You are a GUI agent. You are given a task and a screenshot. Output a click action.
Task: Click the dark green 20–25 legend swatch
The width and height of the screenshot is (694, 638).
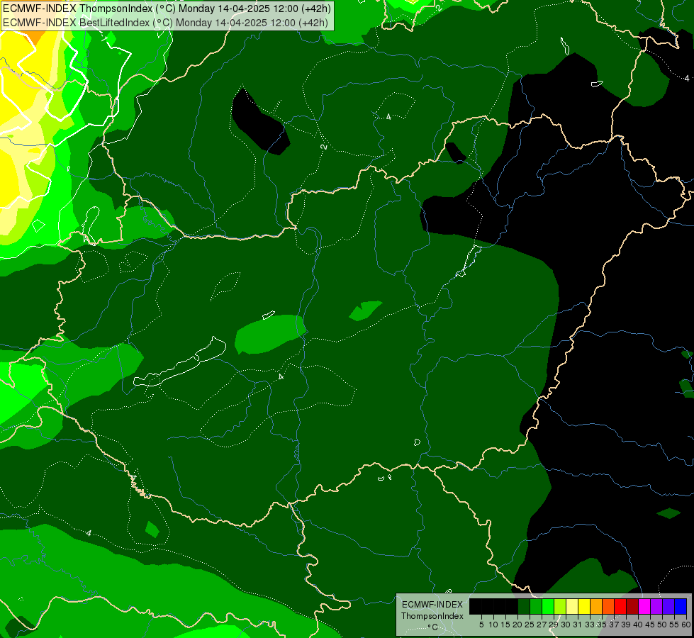524,606
